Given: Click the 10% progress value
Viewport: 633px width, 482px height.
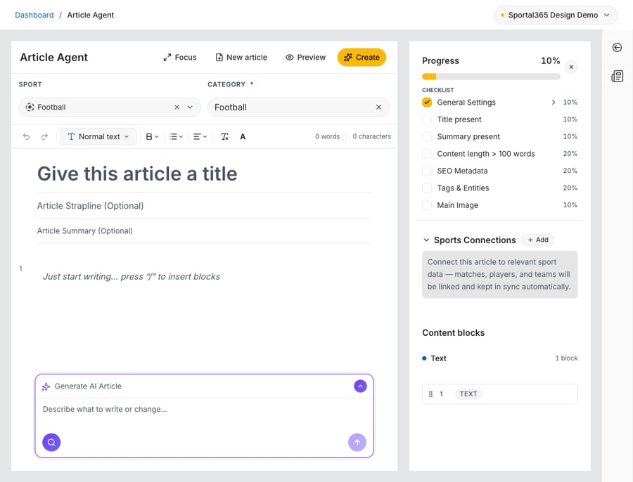Looking at the screenshot, I should click(x=550, y=61).
